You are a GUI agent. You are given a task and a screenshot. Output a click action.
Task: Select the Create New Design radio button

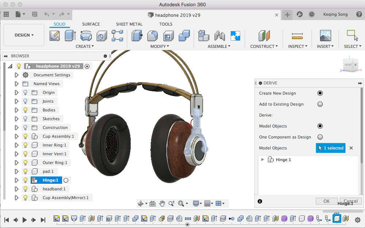320,93
